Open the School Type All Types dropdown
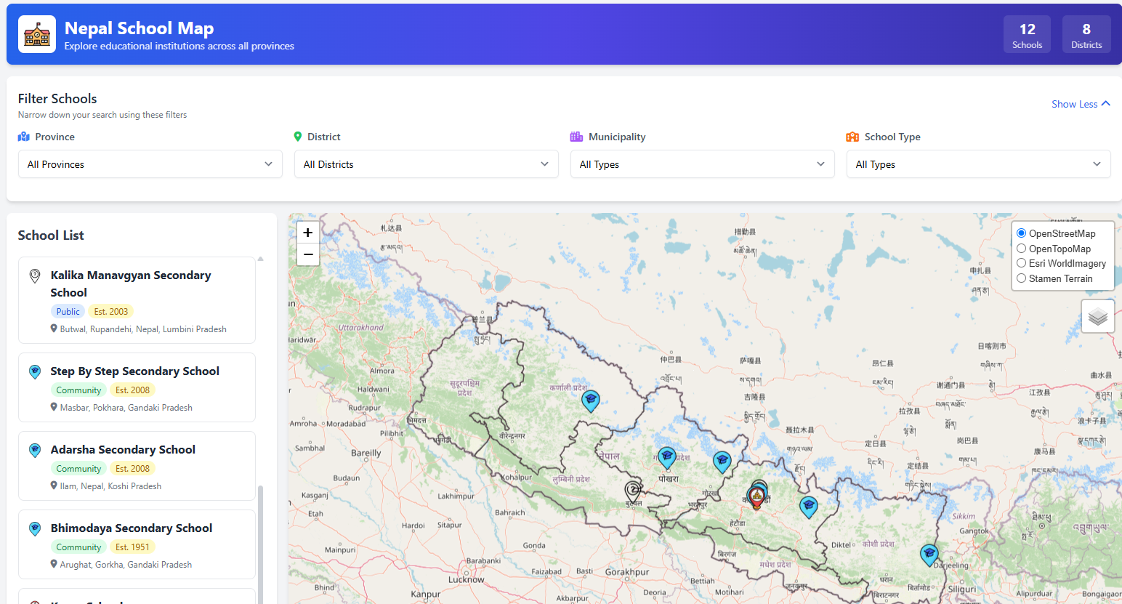The image size is (1122, 604). point(979,164)
